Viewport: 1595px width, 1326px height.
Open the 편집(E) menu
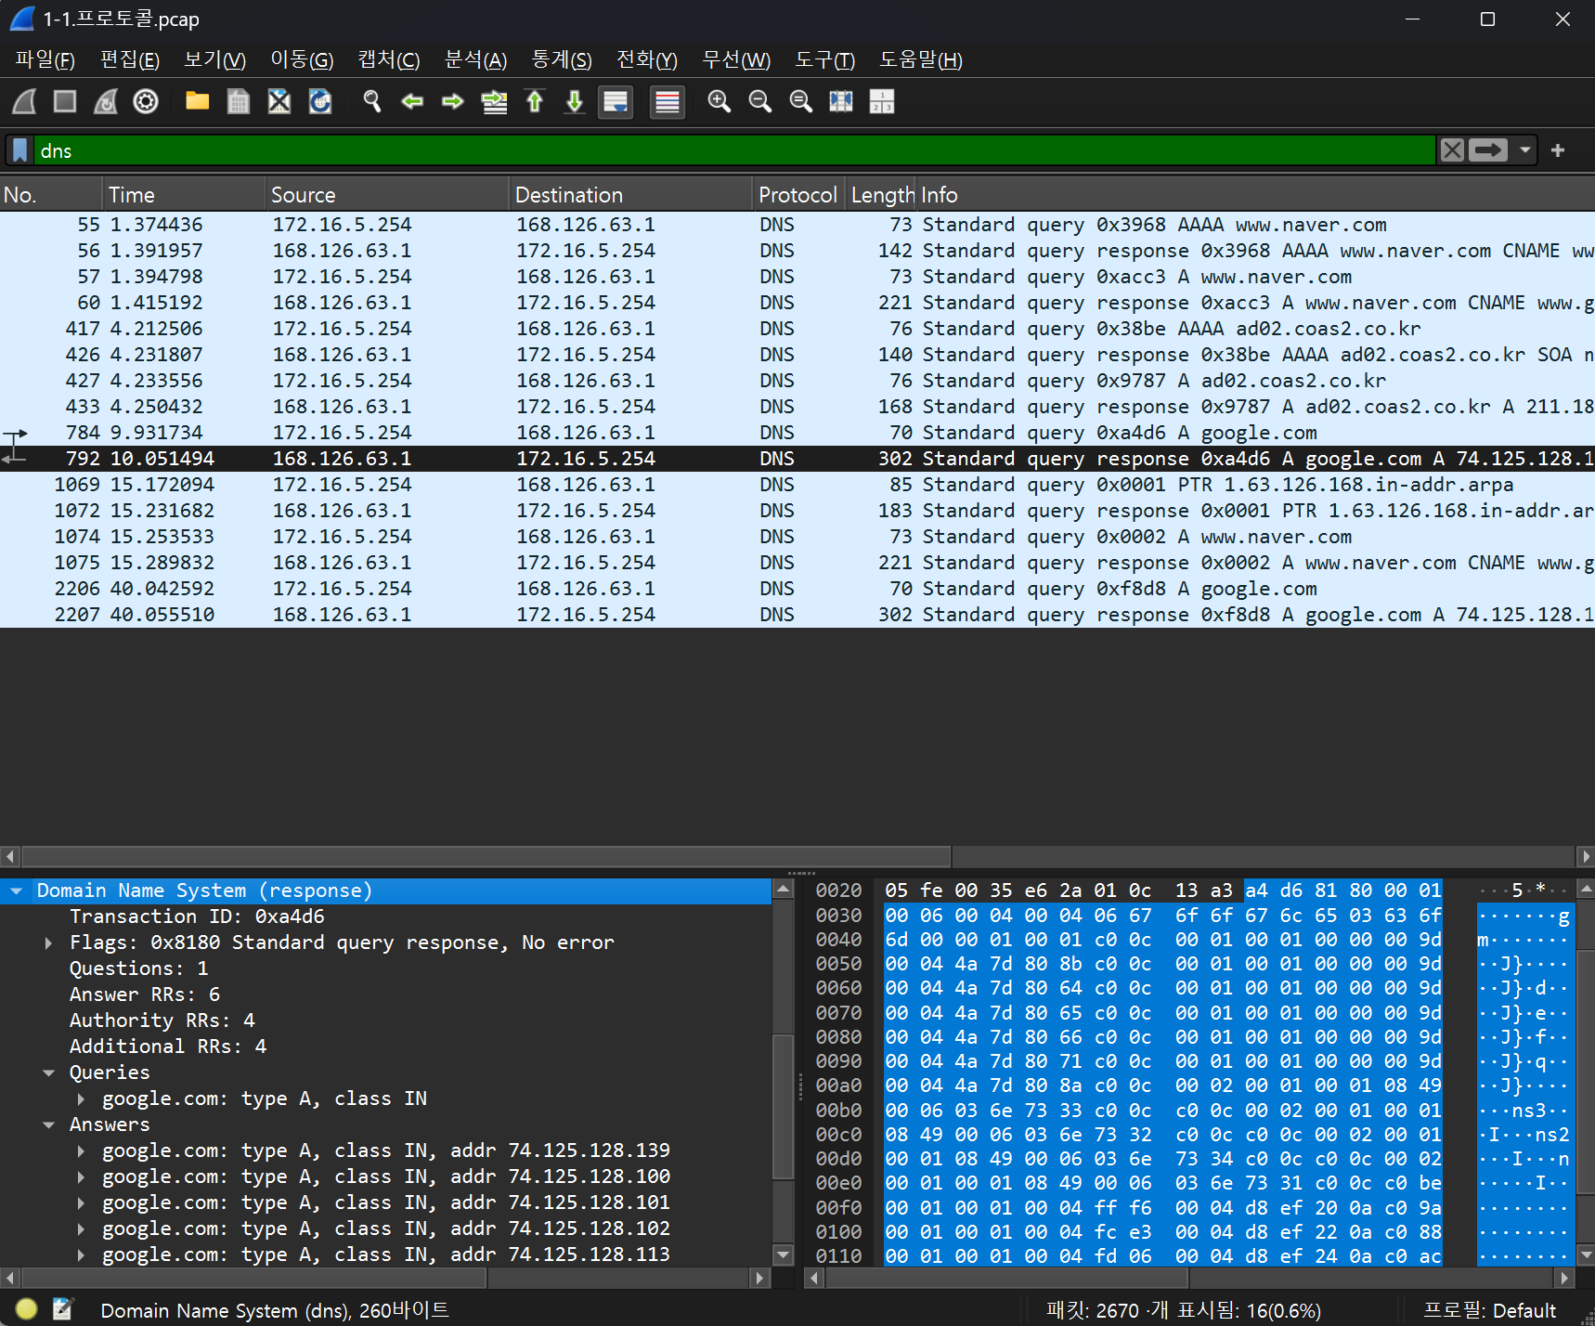click(x=130, y=60)
